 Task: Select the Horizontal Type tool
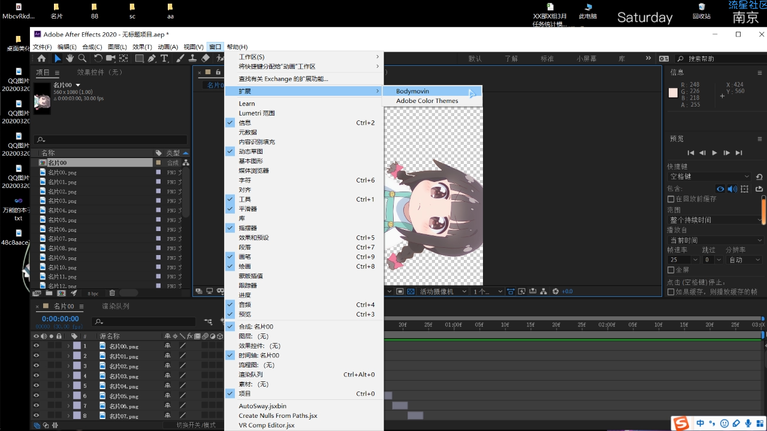[x=165, y=59]
